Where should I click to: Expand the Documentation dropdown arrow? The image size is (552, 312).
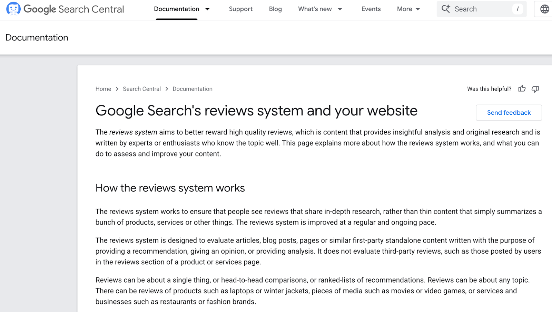point(207,9)
